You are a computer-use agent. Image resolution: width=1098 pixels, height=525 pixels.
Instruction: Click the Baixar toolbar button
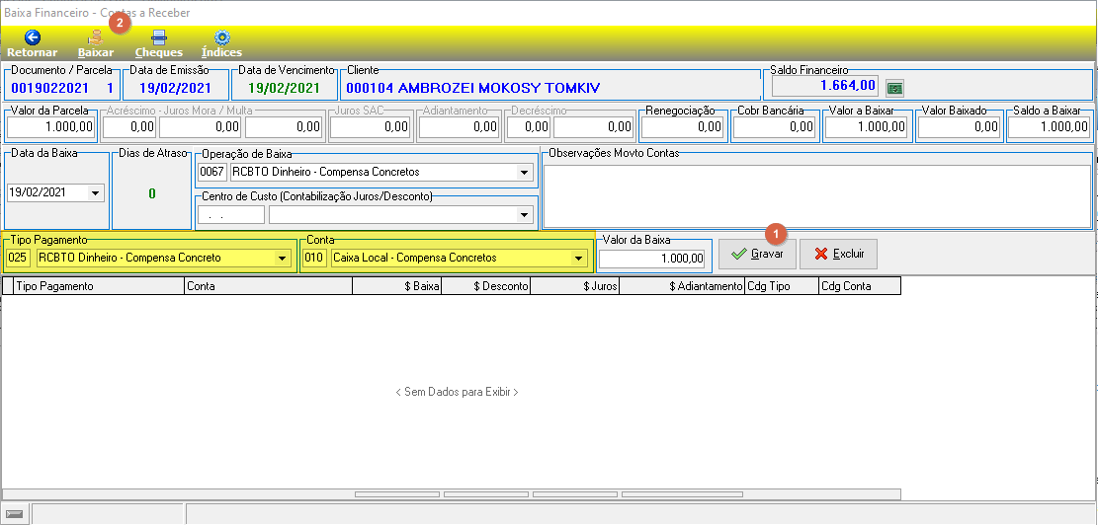(x=95, y=44)
